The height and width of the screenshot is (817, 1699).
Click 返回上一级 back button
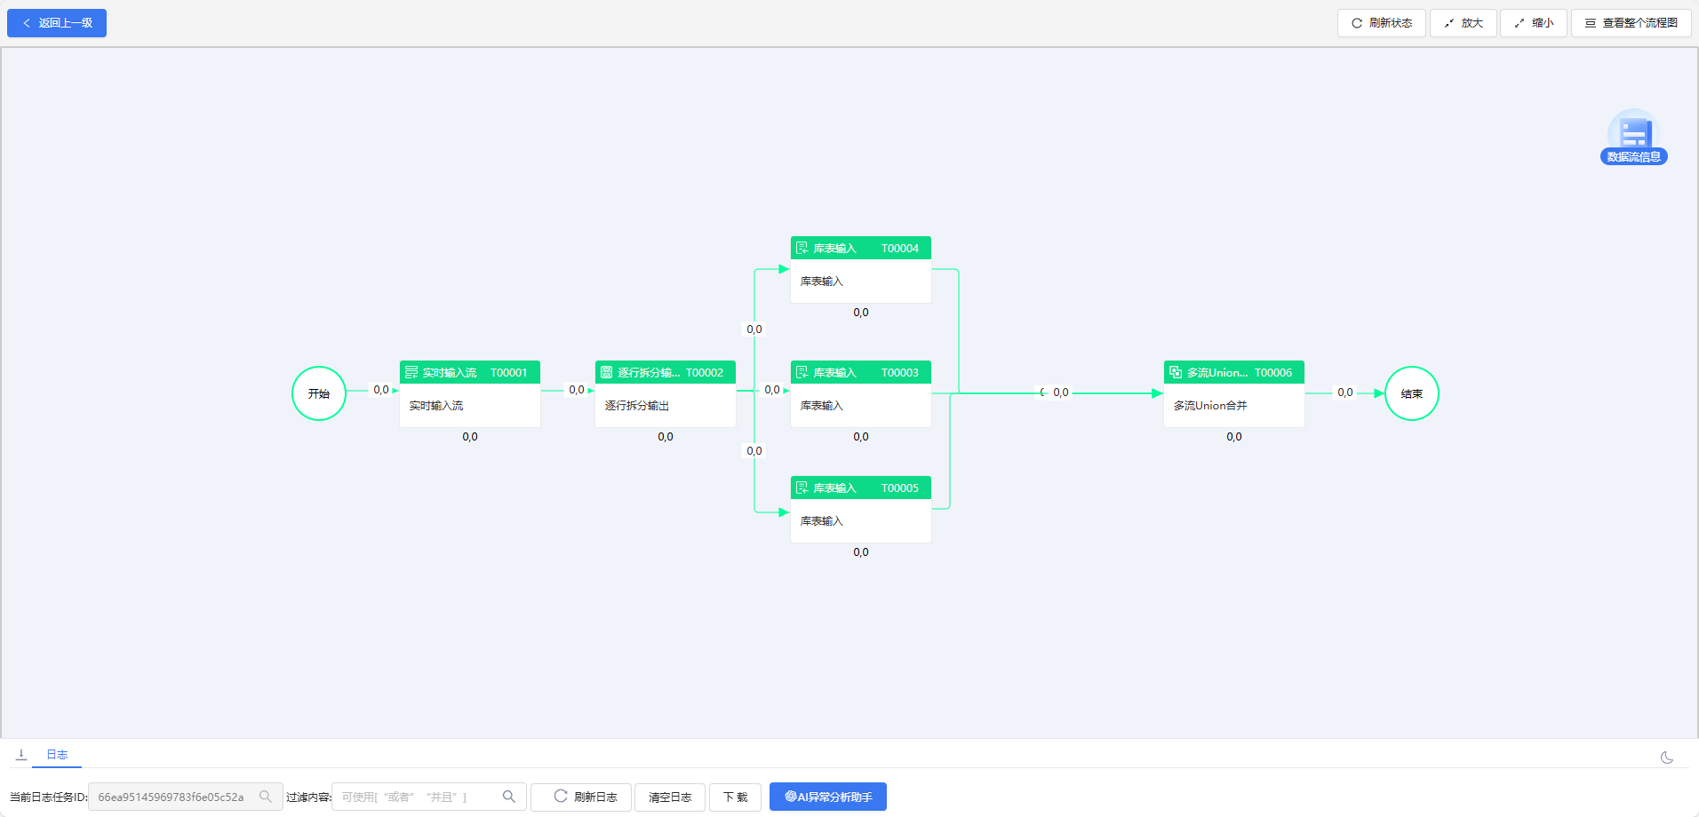[57, 23]
